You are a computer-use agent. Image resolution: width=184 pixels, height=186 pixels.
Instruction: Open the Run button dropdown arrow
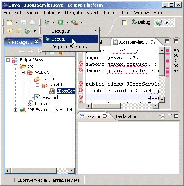tap(68, 22)
